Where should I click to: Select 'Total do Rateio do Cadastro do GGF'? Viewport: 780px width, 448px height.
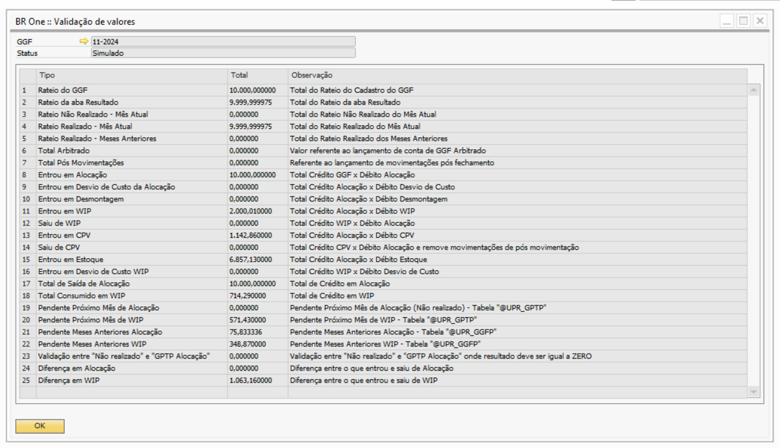517,90
